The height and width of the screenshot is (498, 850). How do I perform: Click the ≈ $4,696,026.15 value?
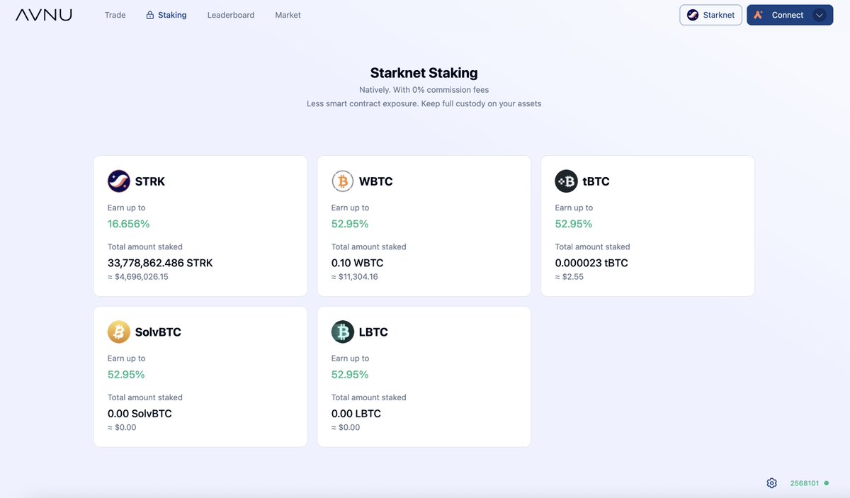pyautogui.click(x=138, y=277)
